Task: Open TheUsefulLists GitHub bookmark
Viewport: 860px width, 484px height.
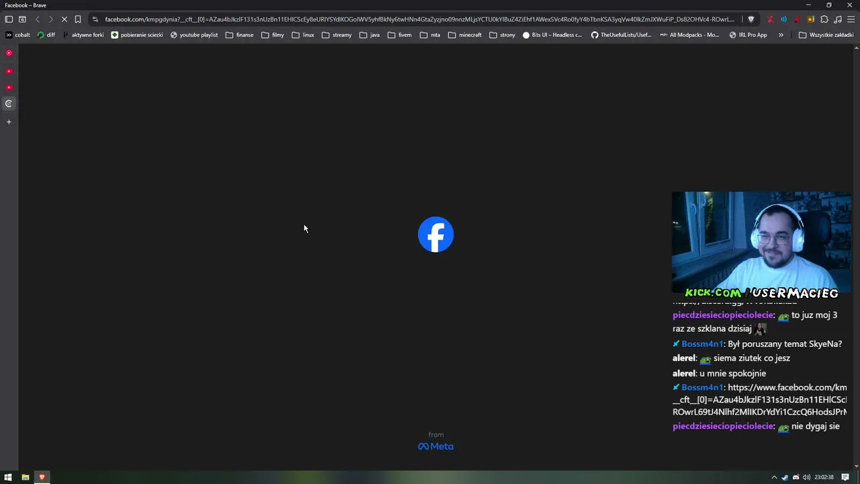Action: tap(621, 35)
